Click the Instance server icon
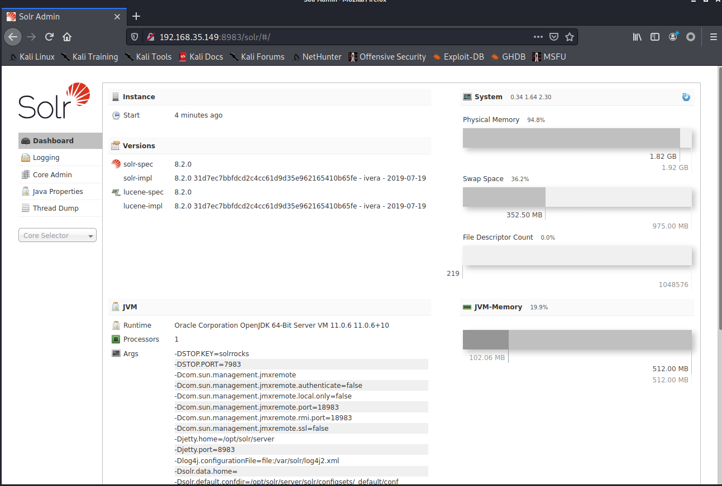The height and width of the screenshot is (486, 722). [x=116, y=97]
